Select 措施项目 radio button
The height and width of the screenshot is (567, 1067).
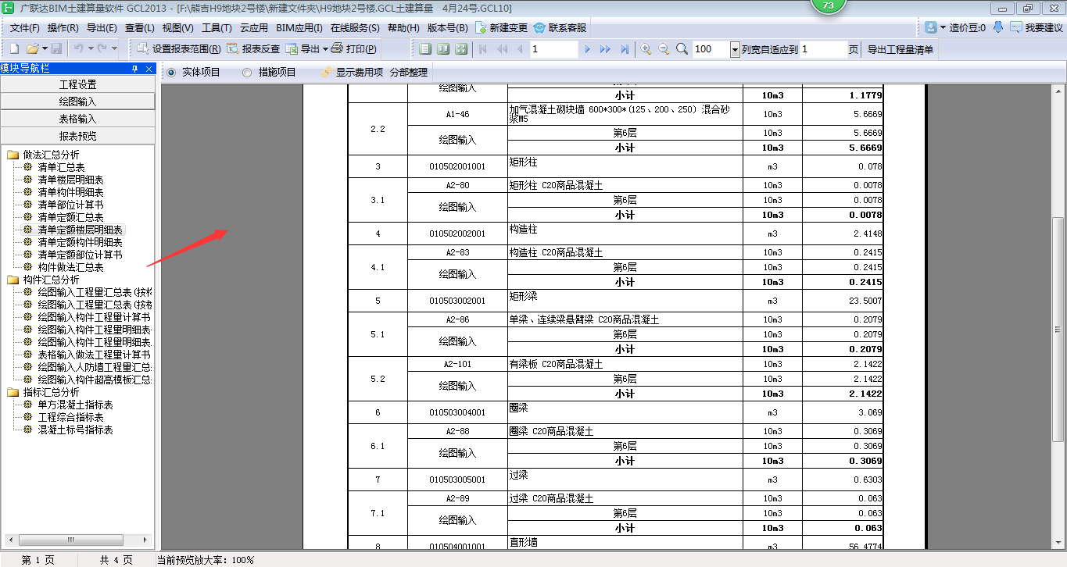coord(247,73)
